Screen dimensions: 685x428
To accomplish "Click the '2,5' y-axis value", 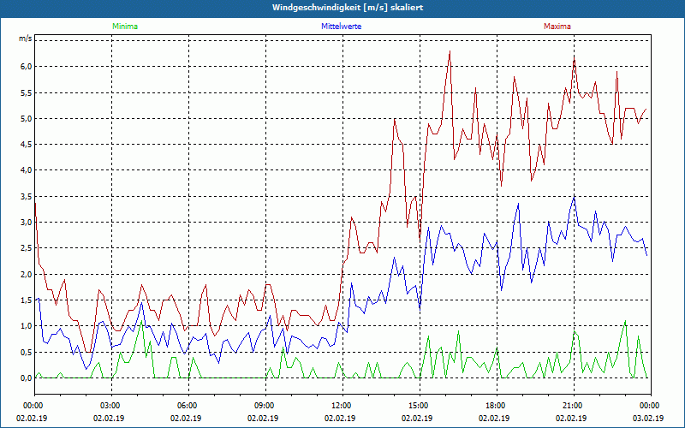I will pos(26,248).
